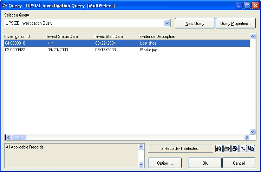The height and width of the screenshot is (172, 261).
Task: Click the criteria box scroll down arrow
Action: [141, 164]
